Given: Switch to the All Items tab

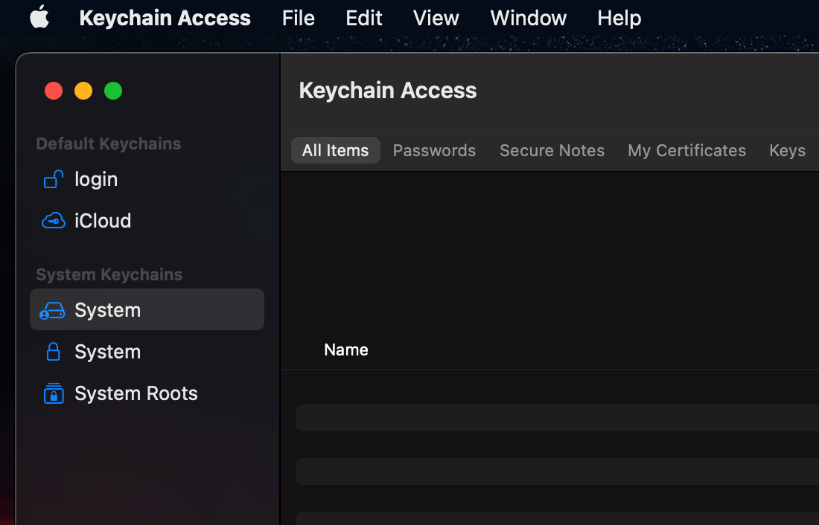Looking at the screenshot, I should 335,150.
